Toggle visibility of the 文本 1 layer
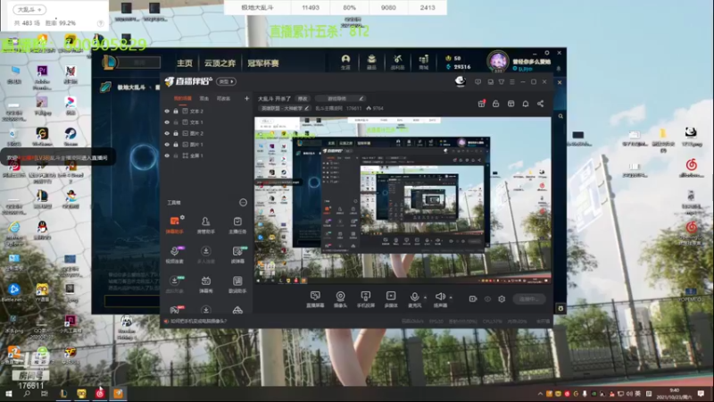Image resolution: width=714 pixels, height=402 pixels. tap(167, 122)
